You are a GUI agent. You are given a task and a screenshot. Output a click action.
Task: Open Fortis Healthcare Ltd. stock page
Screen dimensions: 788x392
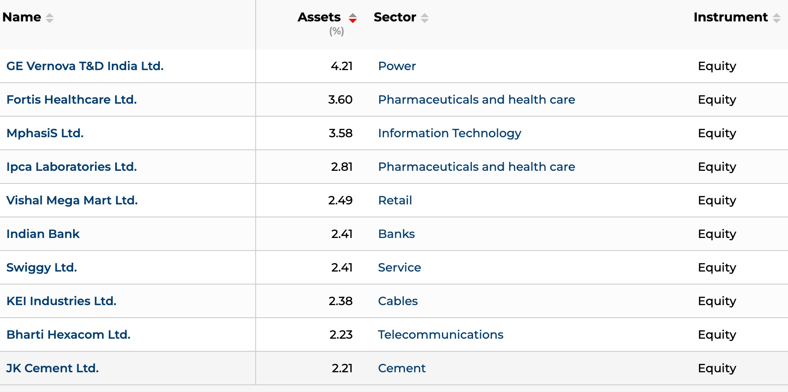pyautogui.click(x=71, y=99)
